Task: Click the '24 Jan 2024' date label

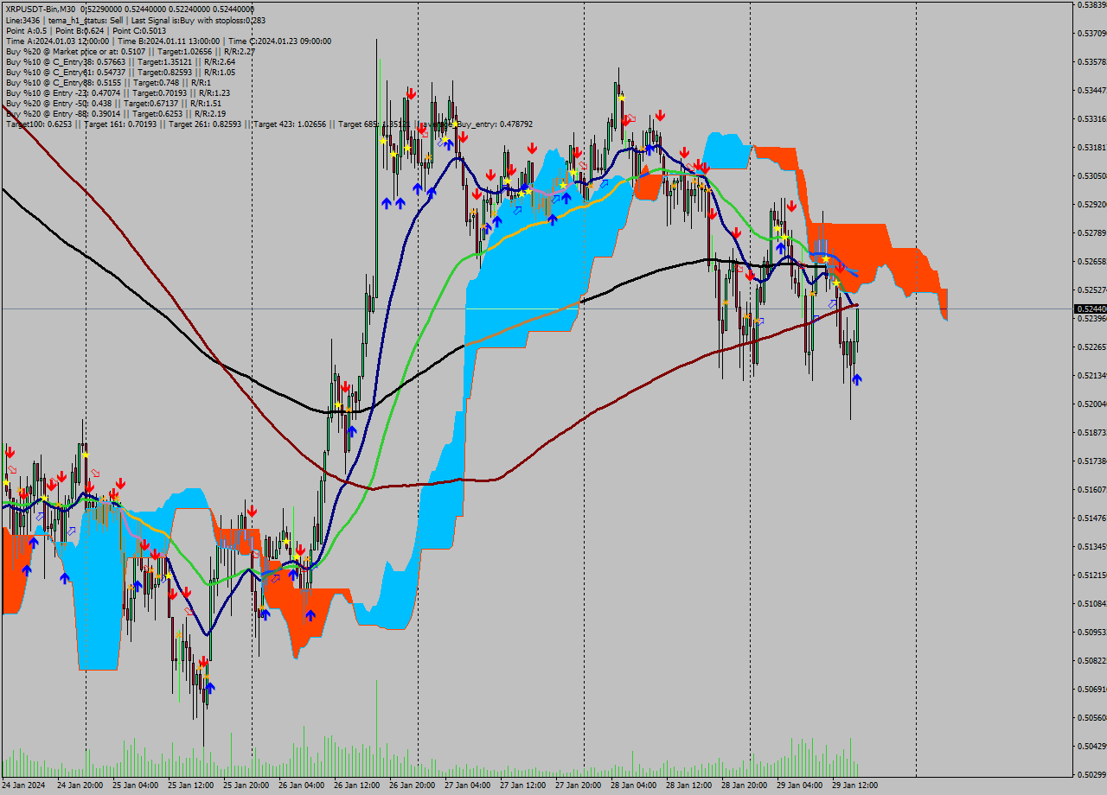Action: [x=22, y=785]
